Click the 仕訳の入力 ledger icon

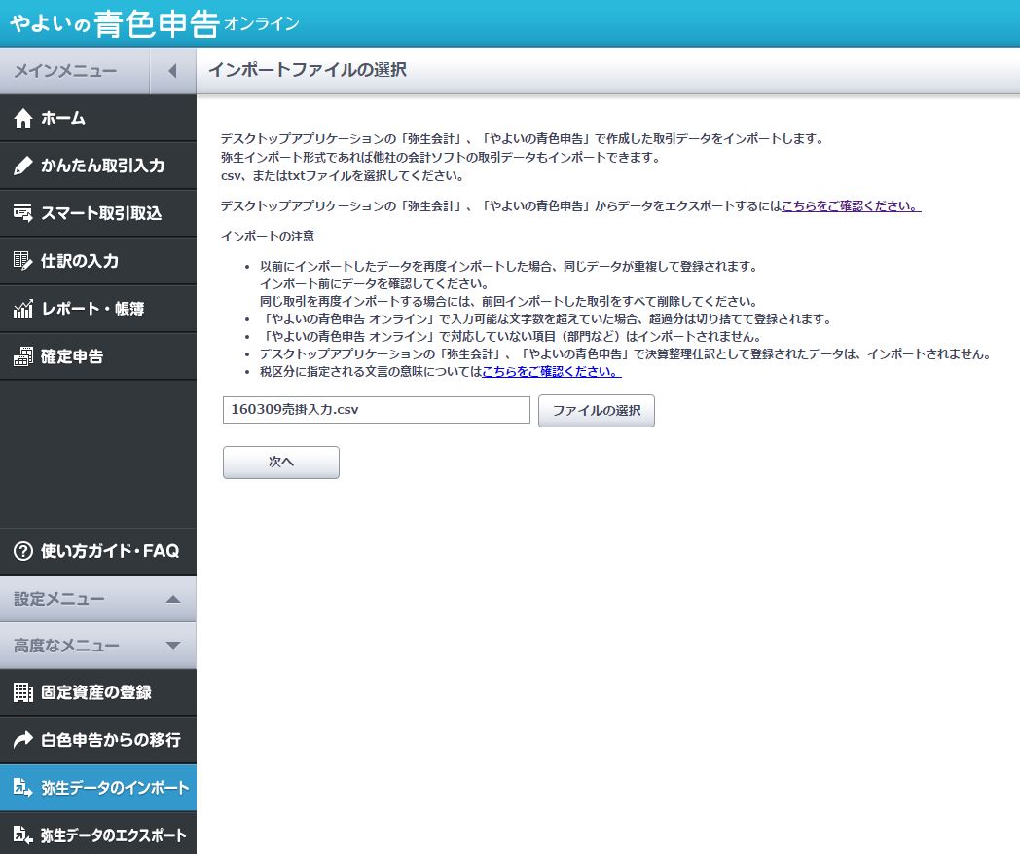[22, 261]
